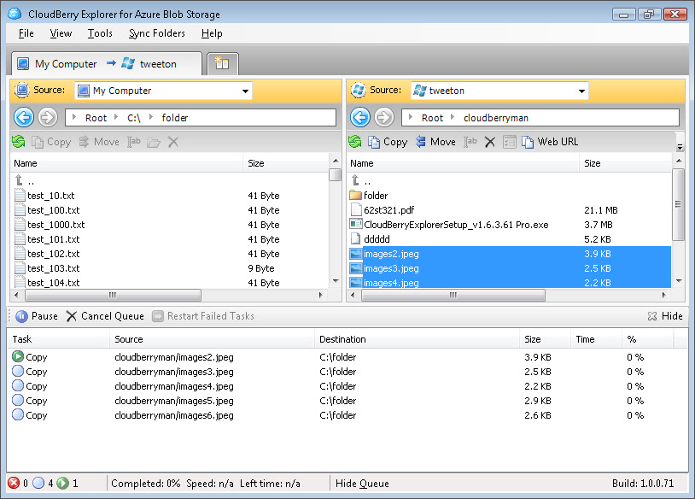Click the delete X icon in right pane toolbar
The image size is (695, 499).
[x=490, y=142]
